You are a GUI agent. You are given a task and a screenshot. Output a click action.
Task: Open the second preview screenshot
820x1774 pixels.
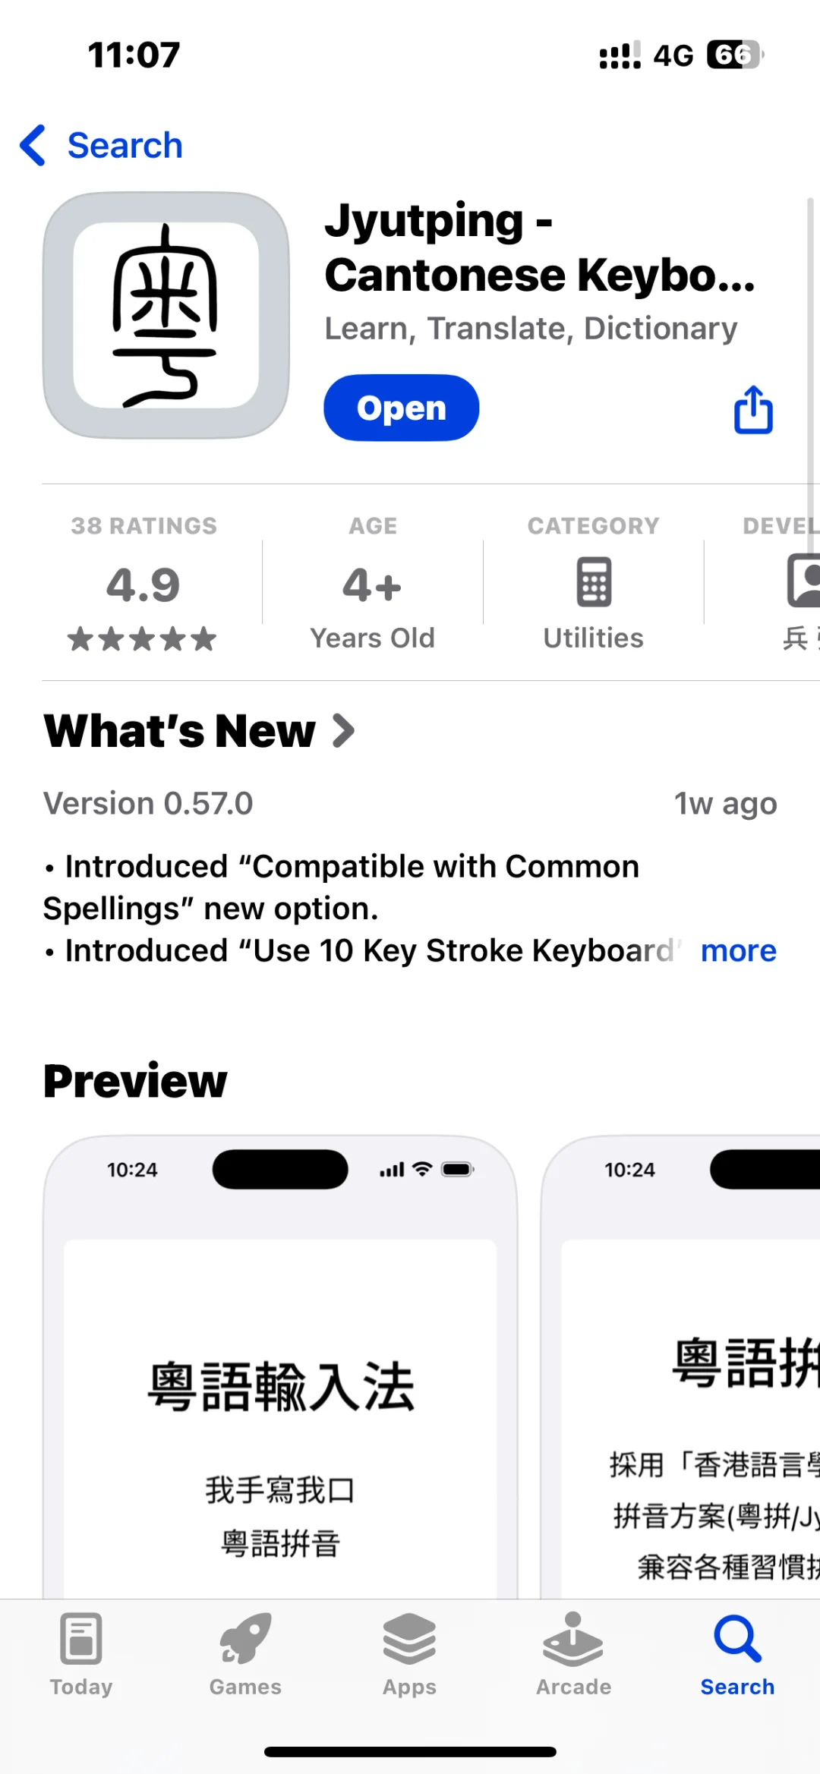coord(683,1366)
